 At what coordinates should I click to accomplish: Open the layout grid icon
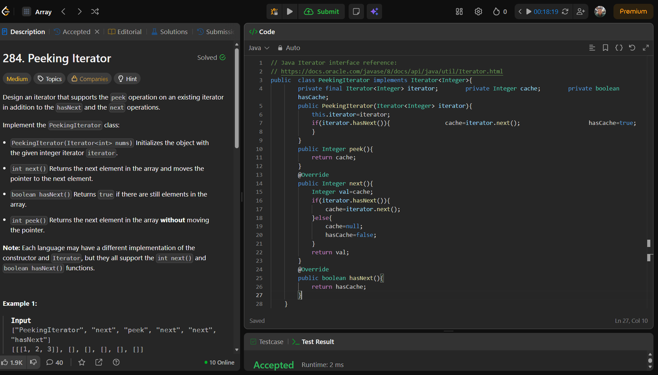(x=460, y=12)
